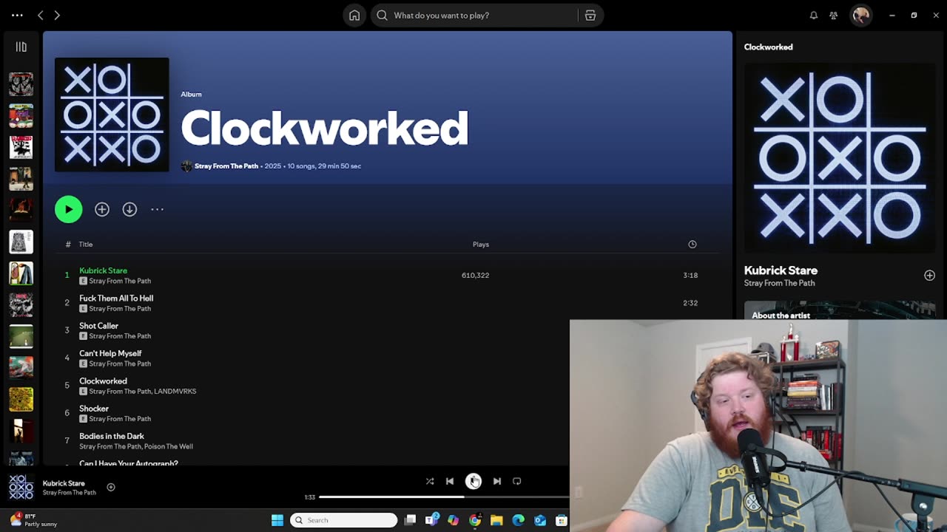Click the duration clock column header
This screenshot has height=532, width=947.
click(692, 245)
